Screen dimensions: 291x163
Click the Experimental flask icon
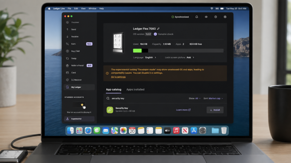pyautogui.click(x=68, y=119)
